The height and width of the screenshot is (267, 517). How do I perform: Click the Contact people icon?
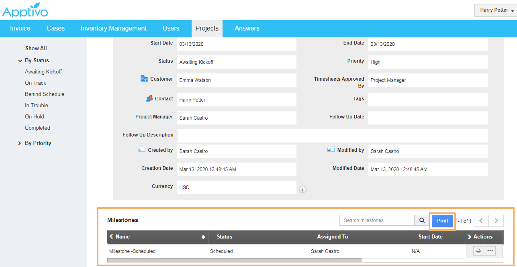tap(149, 98)
